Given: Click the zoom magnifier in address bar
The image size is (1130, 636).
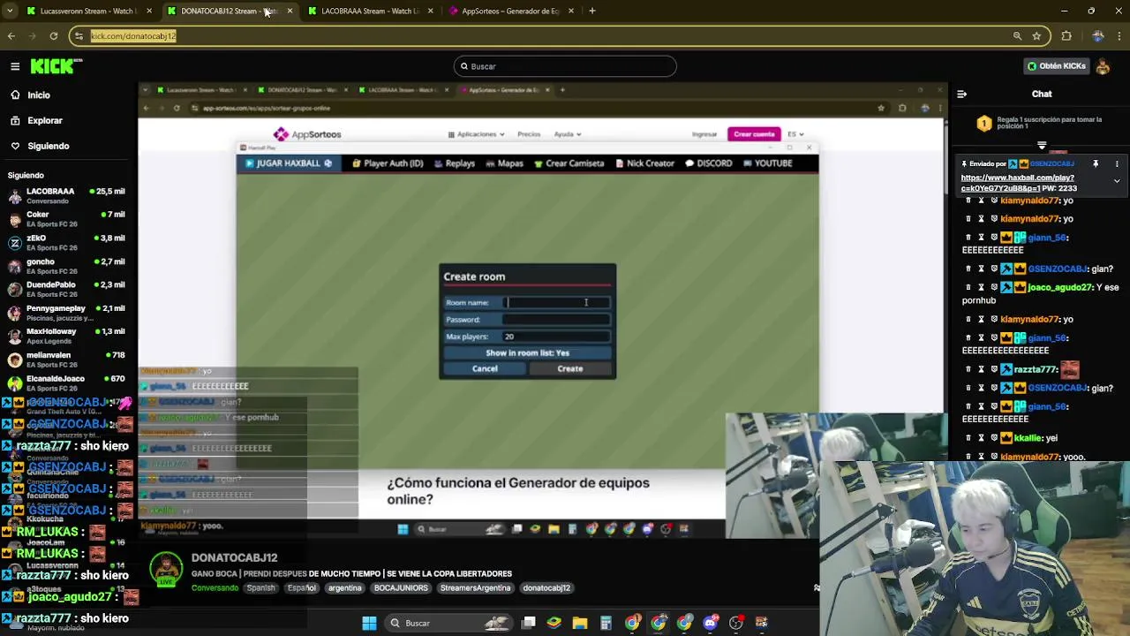Looking at the screenshot, I should (x=1017, y=36).
